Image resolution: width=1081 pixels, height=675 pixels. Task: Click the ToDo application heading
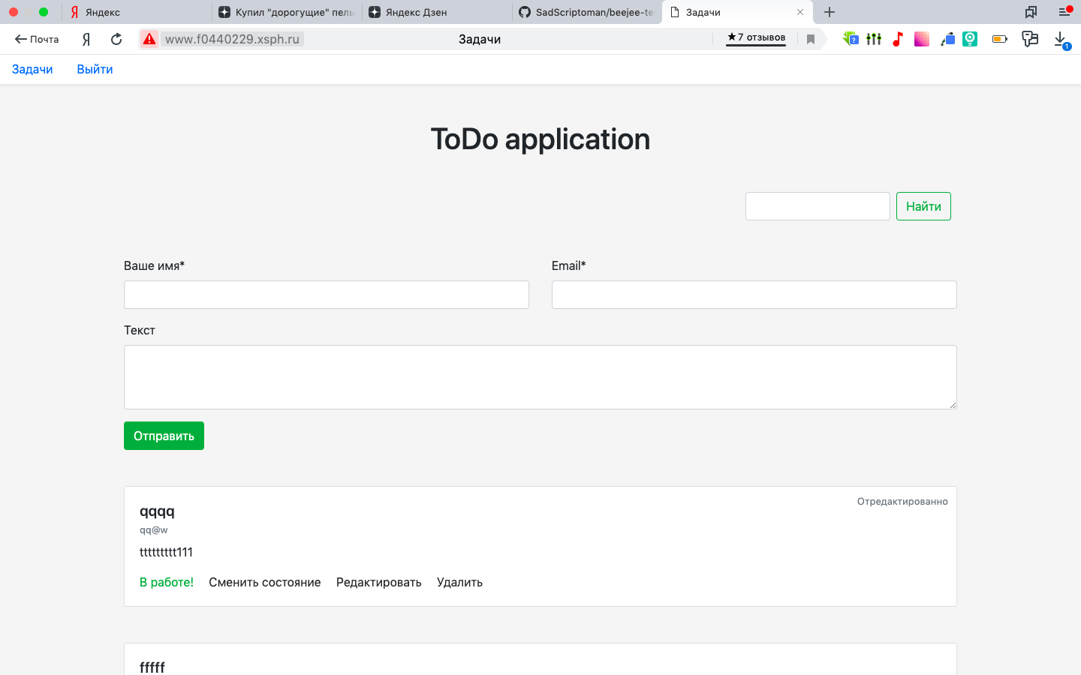[x=540, y=139]
